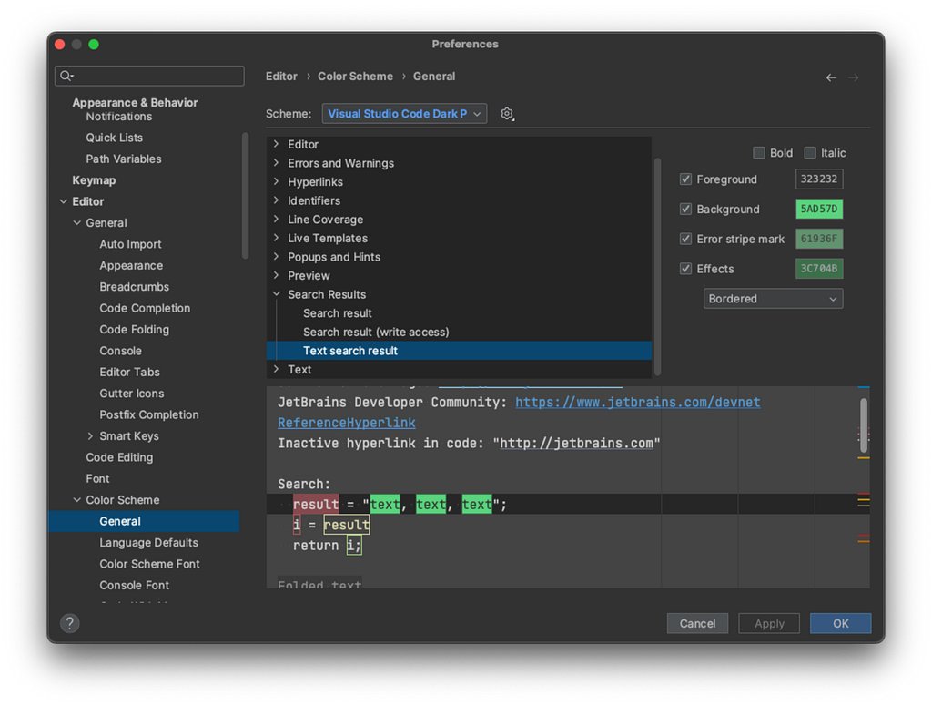
Task: Enable the Bold checkbox
Action: tap(758, 153)
